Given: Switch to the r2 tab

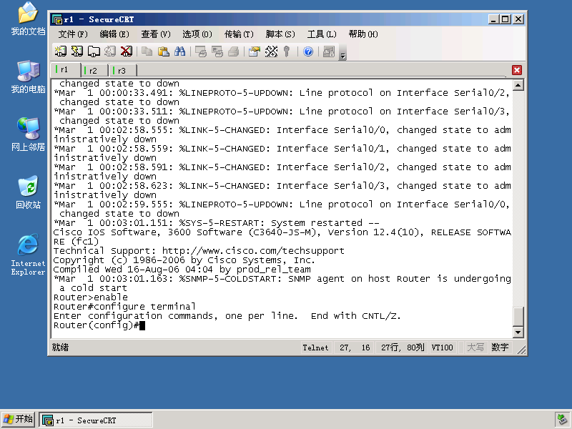Looking at the screenshot, I should pyautogui.click(x=94, y=70).
